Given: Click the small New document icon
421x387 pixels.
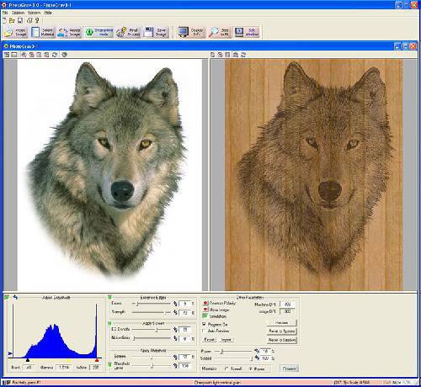Looking at the screenshot, I should tap(4, 20).
